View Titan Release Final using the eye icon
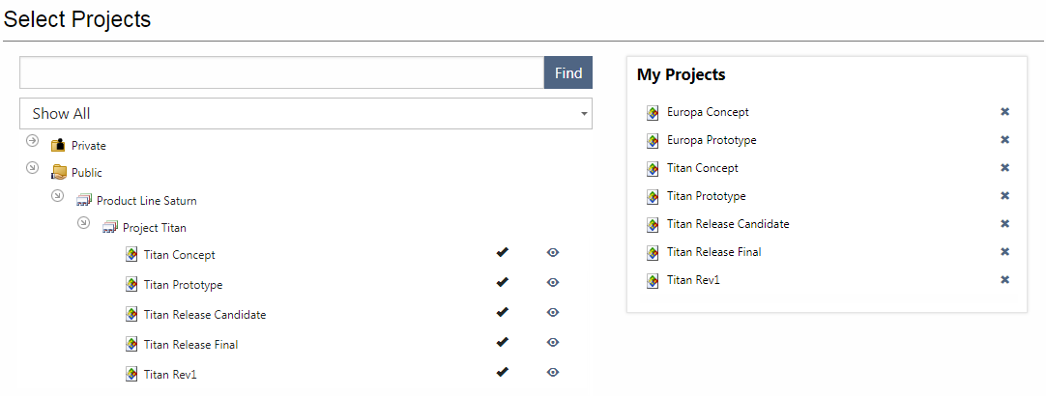1046x396 pixels. 553,343
